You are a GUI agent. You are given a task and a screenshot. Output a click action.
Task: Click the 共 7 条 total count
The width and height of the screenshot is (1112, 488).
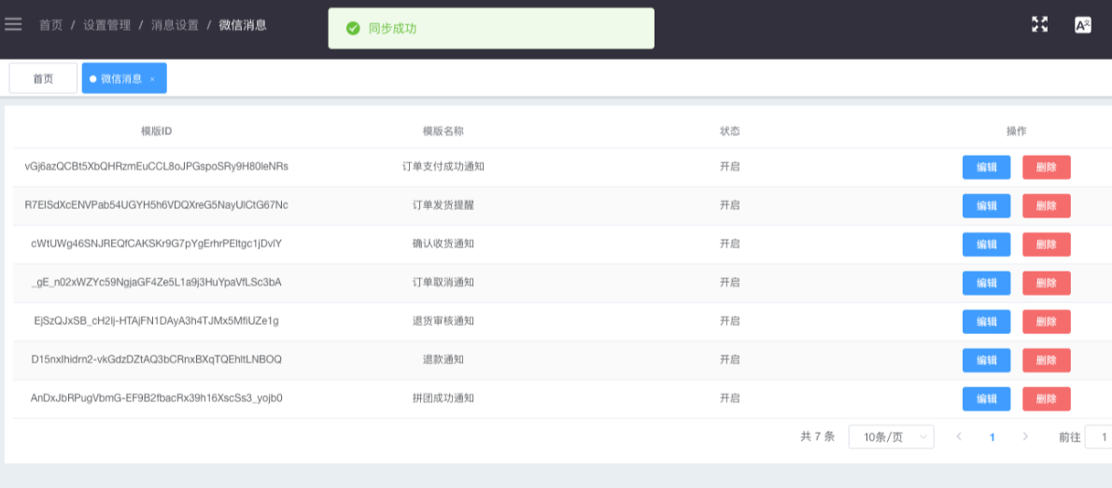(x=818, y=437)
